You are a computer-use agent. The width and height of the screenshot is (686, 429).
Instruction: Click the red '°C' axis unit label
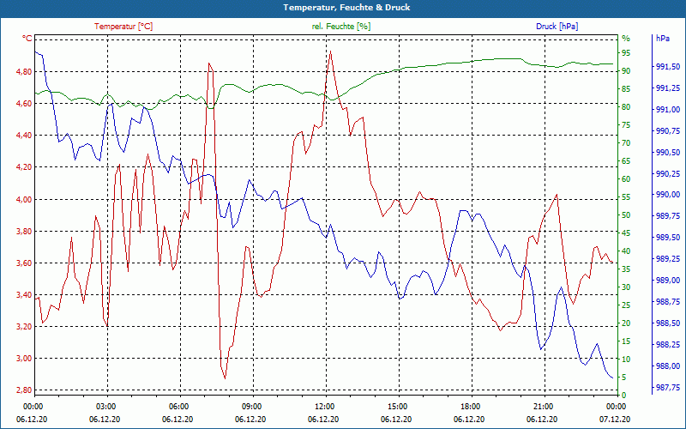coord(27,39)
